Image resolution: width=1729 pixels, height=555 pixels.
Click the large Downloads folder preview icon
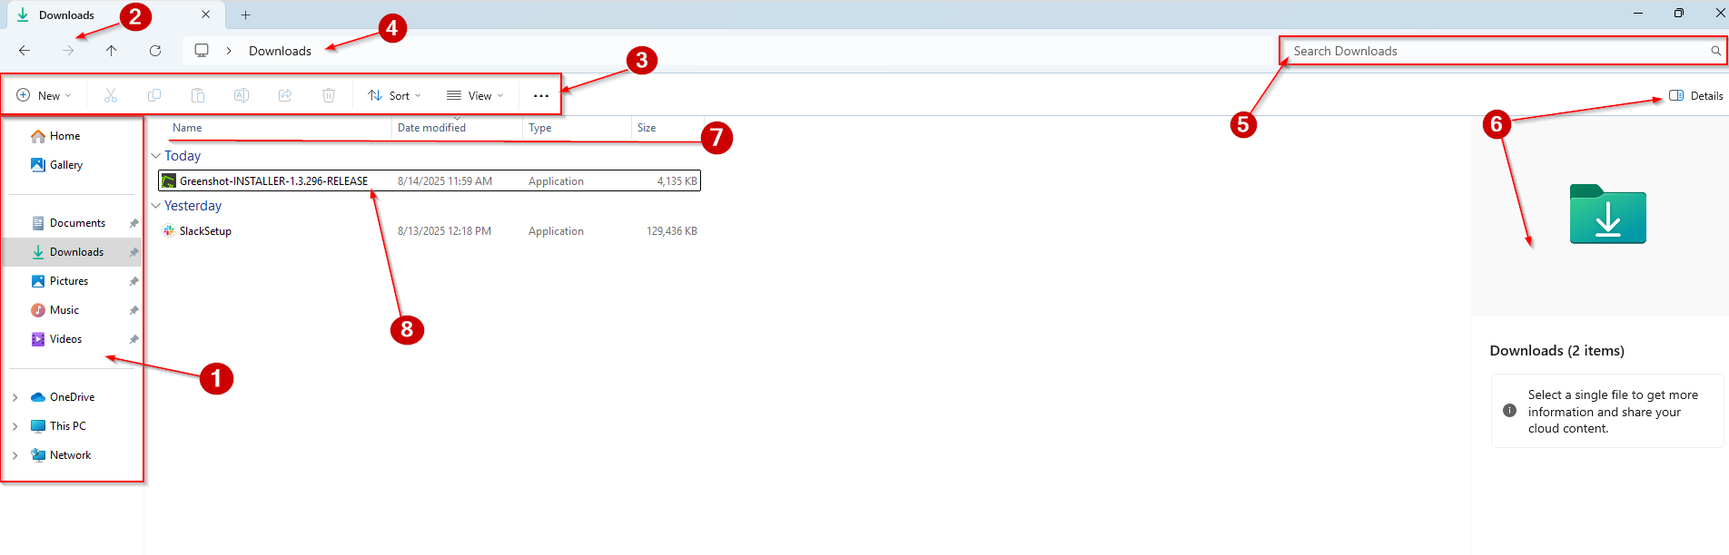coord(1607,214)
